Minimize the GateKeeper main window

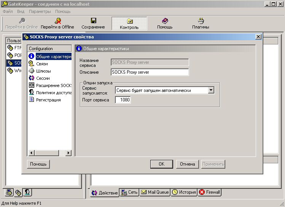267,4
